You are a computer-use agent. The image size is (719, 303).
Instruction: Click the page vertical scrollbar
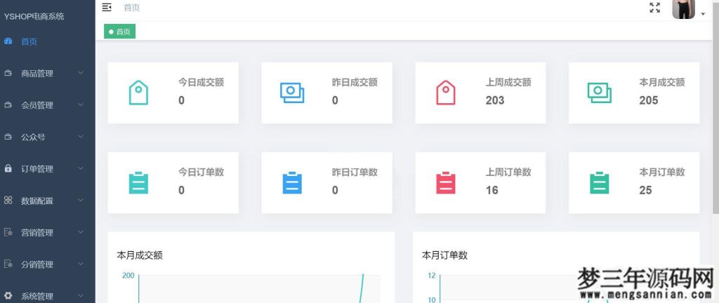click(x=715, y=107)
